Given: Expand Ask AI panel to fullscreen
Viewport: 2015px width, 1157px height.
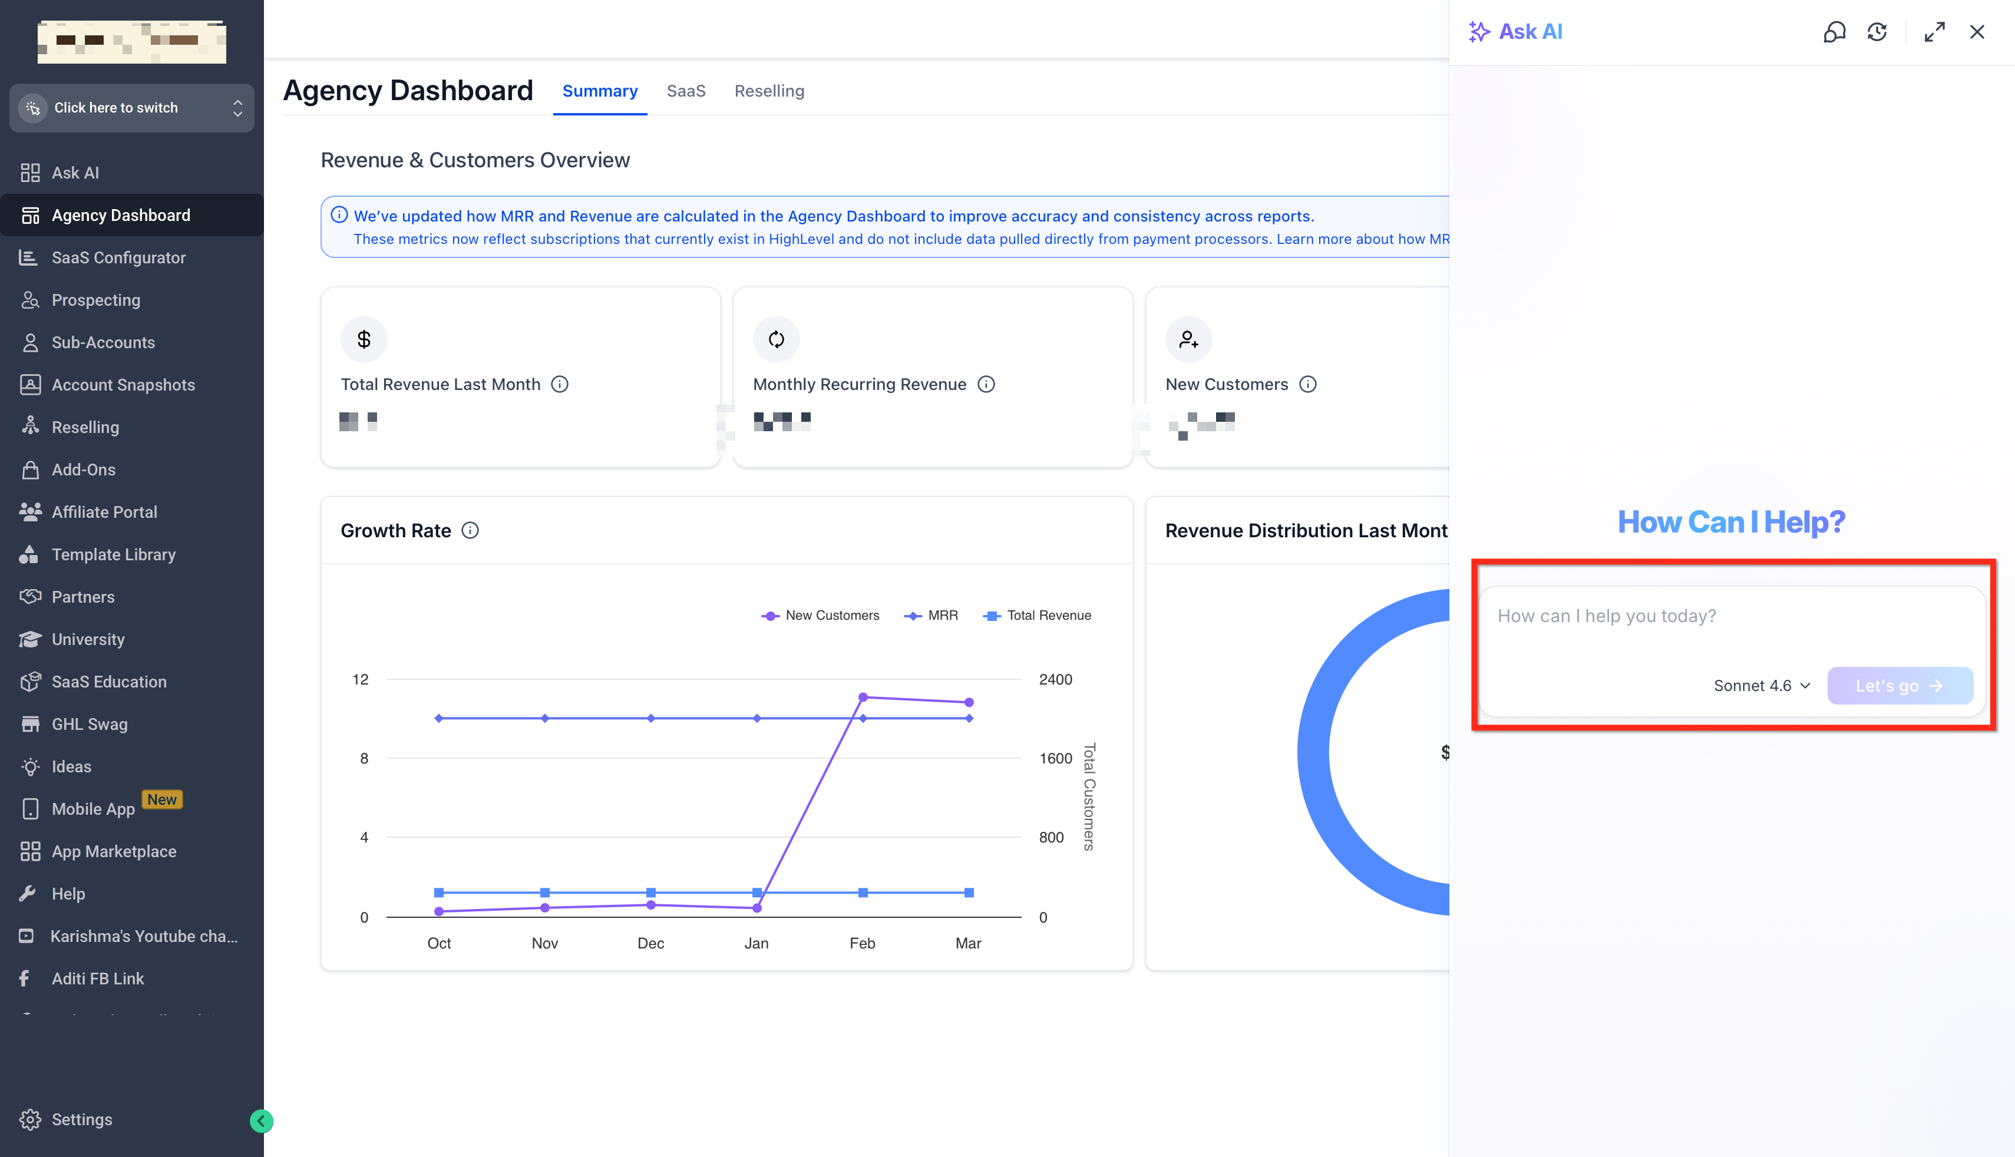Looking at the screenshot, I should [1934, 32].
